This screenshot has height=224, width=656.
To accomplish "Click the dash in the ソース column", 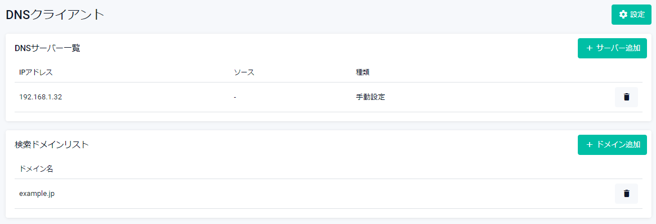I will click(x=235, y=97).
